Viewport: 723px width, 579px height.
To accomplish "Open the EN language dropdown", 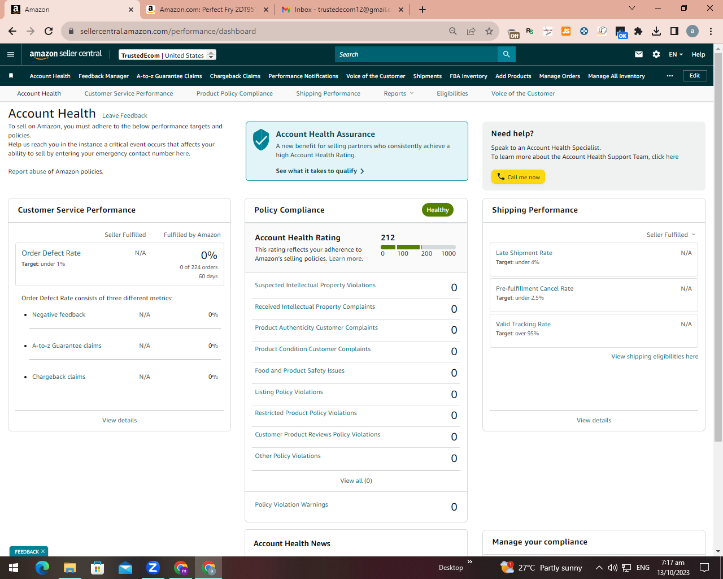I will point(676,54).
